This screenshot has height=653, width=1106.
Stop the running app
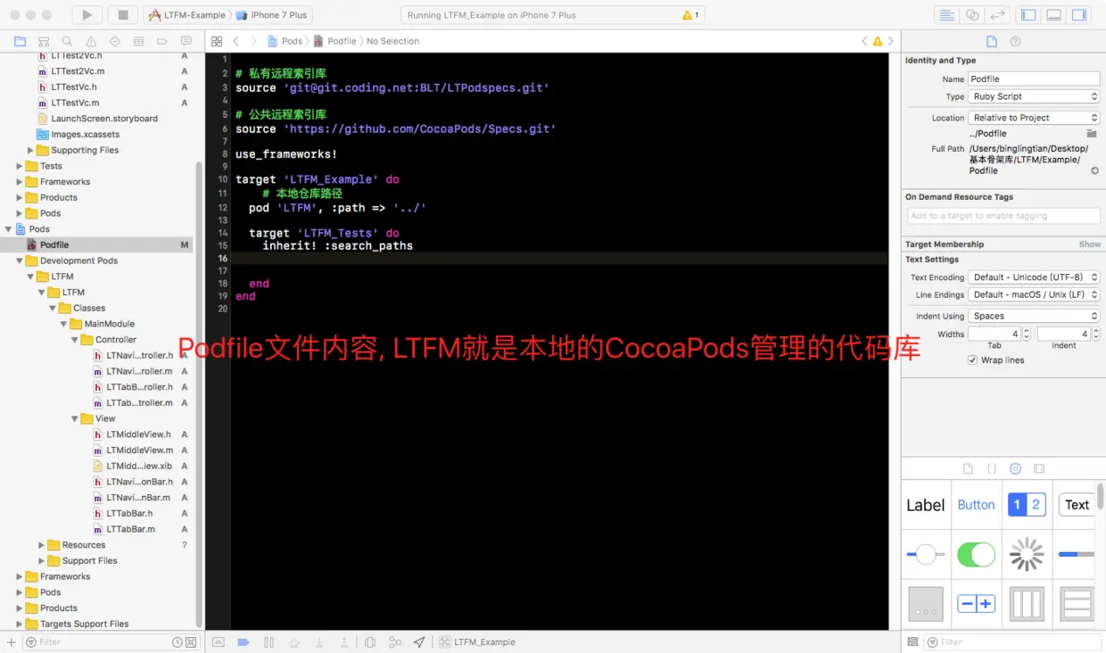(x=123, y=15)
